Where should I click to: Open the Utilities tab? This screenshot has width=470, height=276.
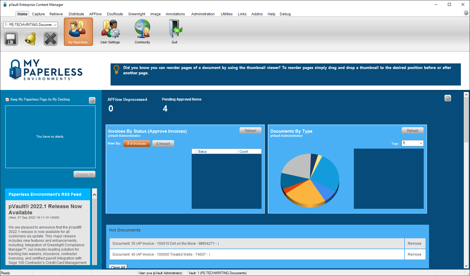(227, 14)
